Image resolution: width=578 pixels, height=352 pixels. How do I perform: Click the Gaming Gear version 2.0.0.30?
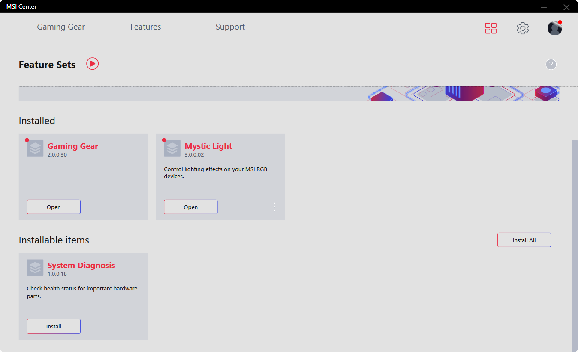pos(57,155)
